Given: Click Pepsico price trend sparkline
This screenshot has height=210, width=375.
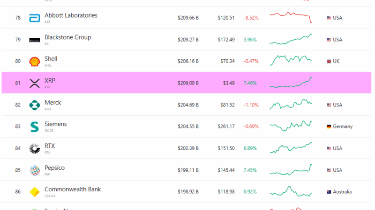Looking at the screenshot, I should coord(291,170).
